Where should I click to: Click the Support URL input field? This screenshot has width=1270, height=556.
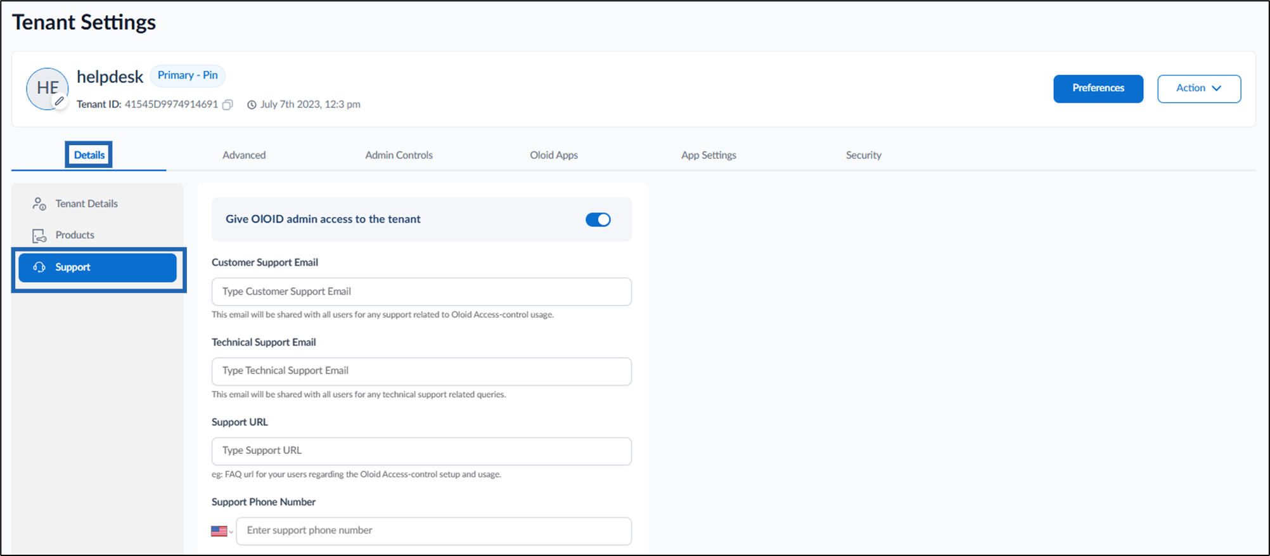(421, 451)
